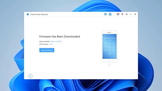Go to the Home screen icon

coord(28,14)
